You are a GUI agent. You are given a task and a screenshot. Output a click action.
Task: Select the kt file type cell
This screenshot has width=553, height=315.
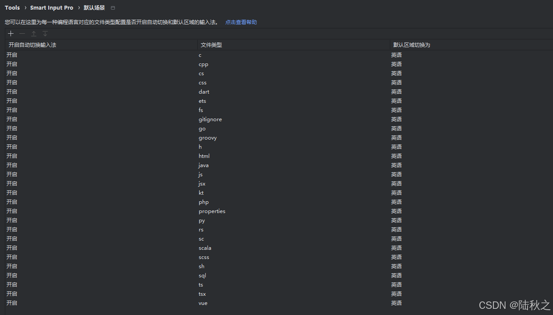coord(201,193)
